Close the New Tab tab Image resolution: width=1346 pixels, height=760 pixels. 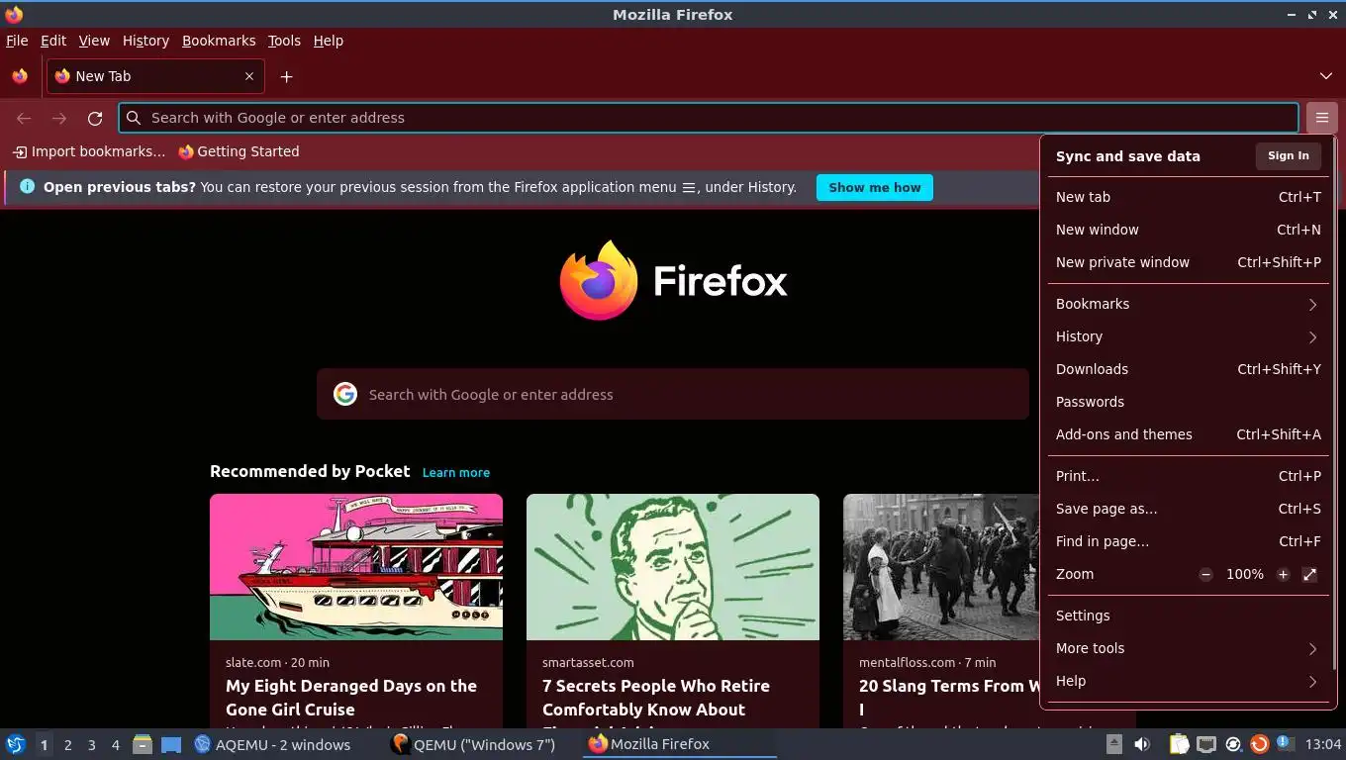pos(249,76)
